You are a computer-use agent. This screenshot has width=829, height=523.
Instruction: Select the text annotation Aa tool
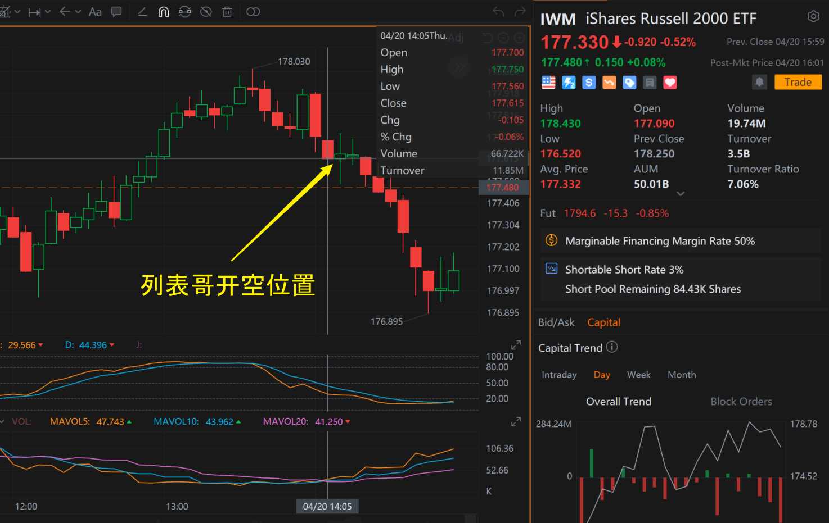(95, 12)
